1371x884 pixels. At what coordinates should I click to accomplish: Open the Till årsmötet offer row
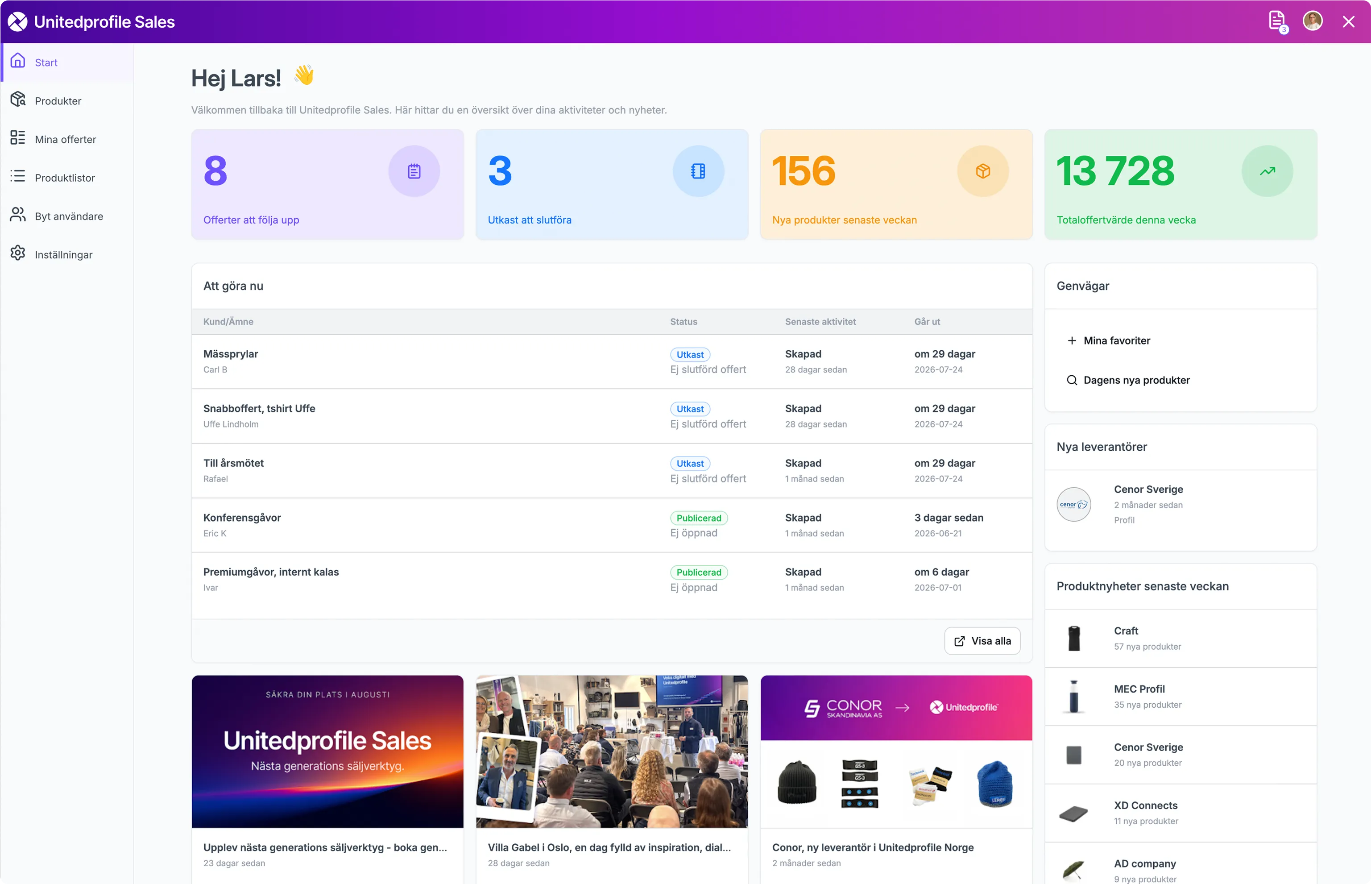[x=612, y=471]
